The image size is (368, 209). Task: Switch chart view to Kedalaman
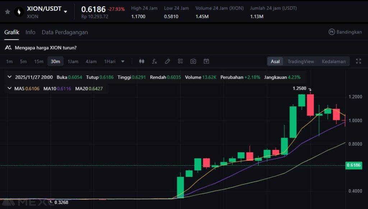tap(333, 61)
